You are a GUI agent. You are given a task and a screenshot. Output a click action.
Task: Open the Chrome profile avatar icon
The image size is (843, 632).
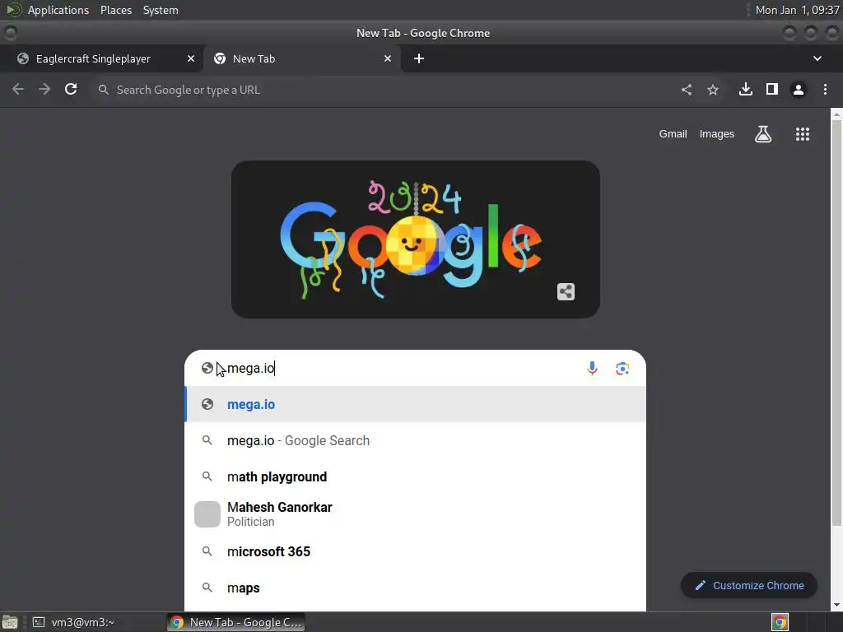[799, 90]
